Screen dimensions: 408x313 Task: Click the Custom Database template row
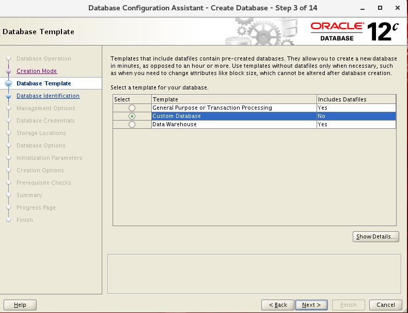pos(255,116)
